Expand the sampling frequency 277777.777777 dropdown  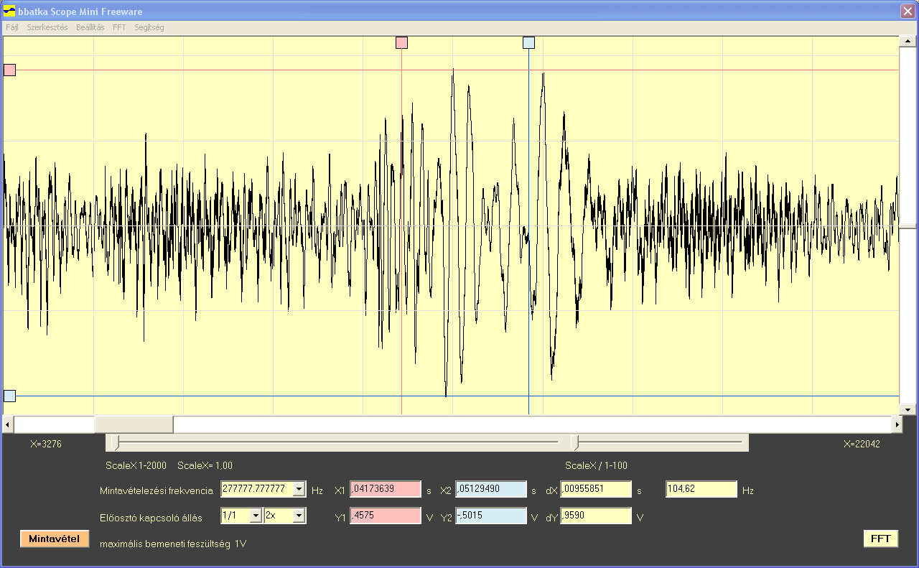(x=299, y=489)
